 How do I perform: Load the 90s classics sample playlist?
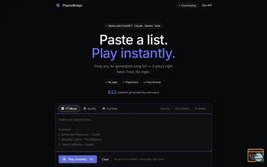pos(182,109)
